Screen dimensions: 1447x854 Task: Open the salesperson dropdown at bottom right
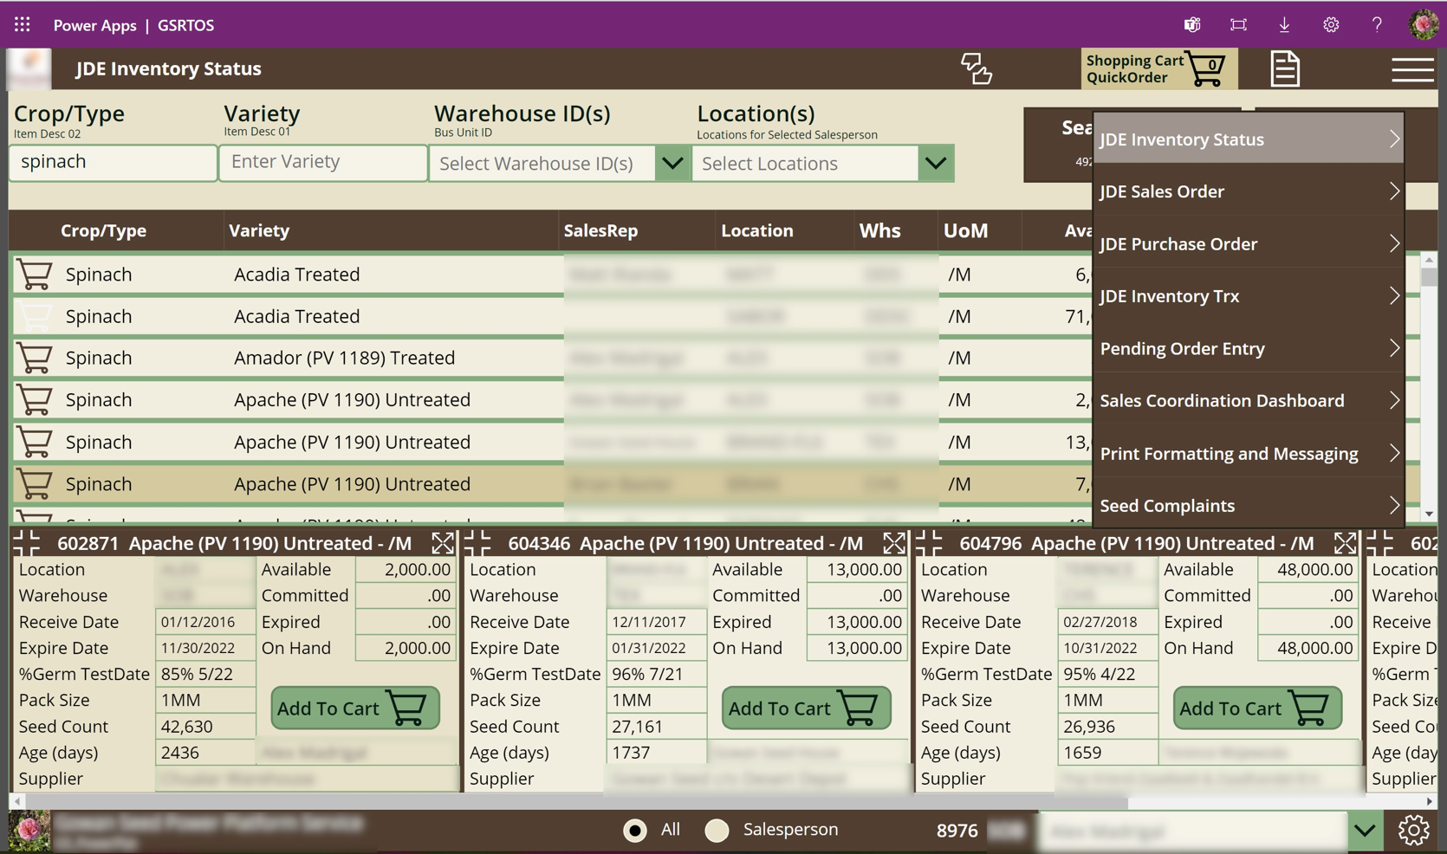click(1365, 831)
